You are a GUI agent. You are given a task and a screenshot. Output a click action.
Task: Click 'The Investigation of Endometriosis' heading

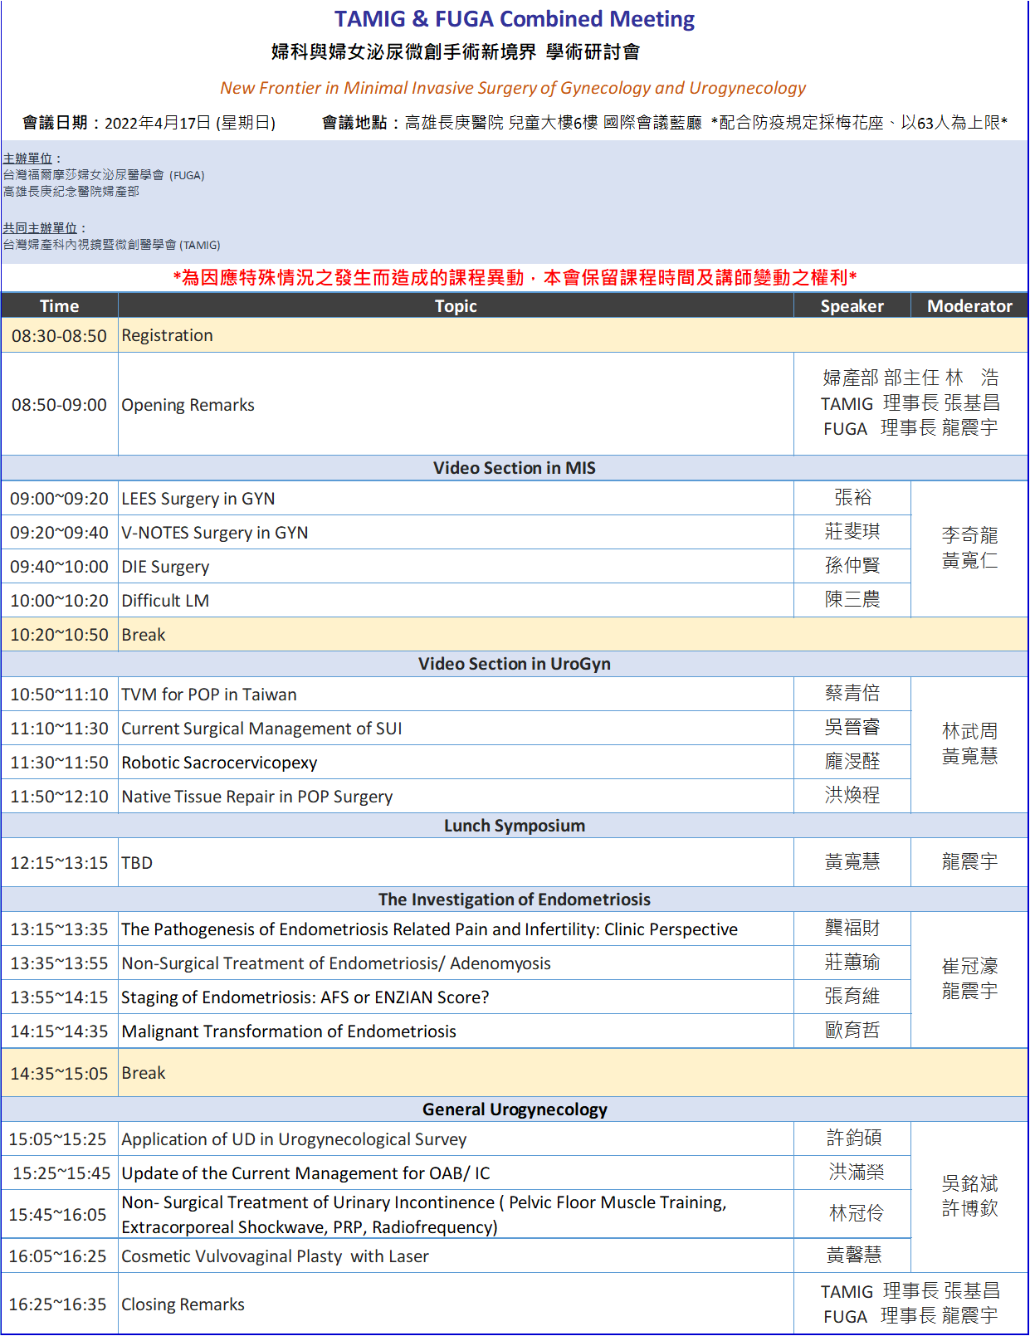514,900
